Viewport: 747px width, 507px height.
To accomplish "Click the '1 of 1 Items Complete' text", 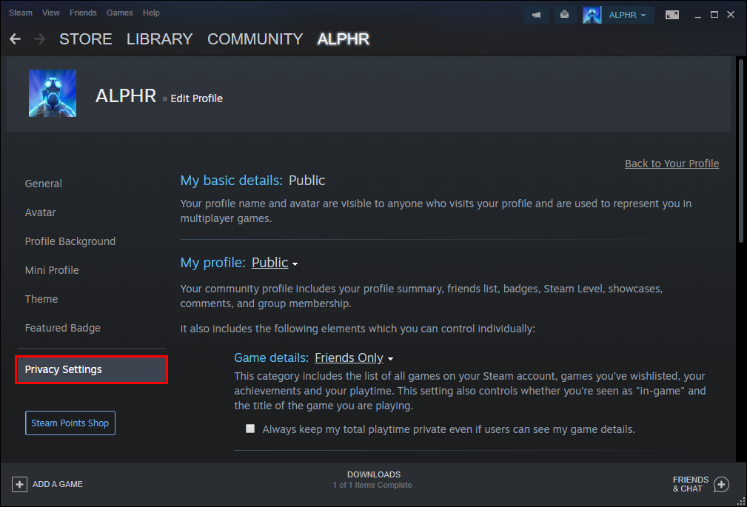I will [x=372, y=485].
